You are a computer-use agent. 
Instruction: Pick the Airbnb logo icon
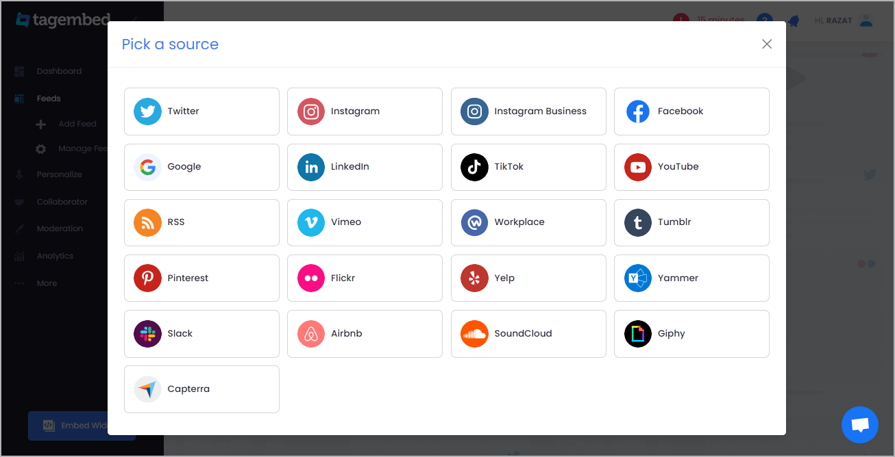point(310,334)
